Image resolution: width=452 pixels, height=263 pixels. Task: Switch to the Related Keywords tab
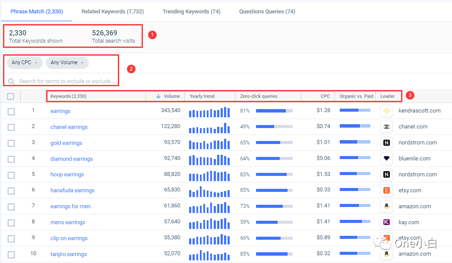(112, 12)
